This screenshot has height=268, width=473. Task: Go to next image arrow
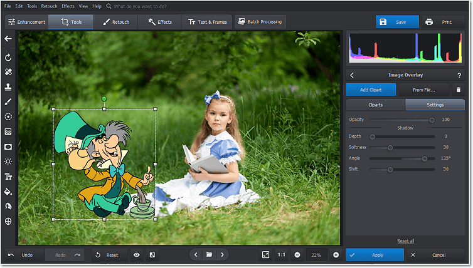click(222, 255)
